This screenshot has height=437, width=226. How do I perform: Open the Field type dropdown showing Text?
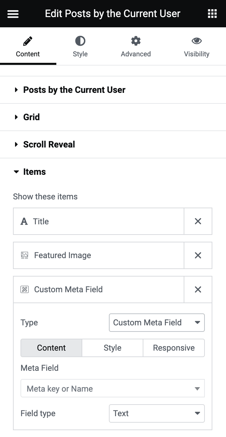coord(156,413)
